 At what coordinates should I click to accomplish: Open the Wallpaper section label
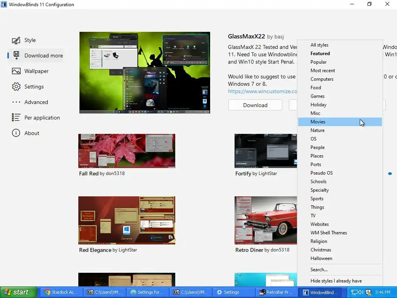36,71
